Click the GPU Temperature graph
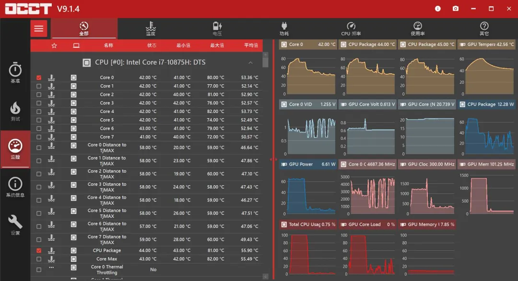Image resolution: width=518 pixels, height=281 pixels. click(486, 76)
